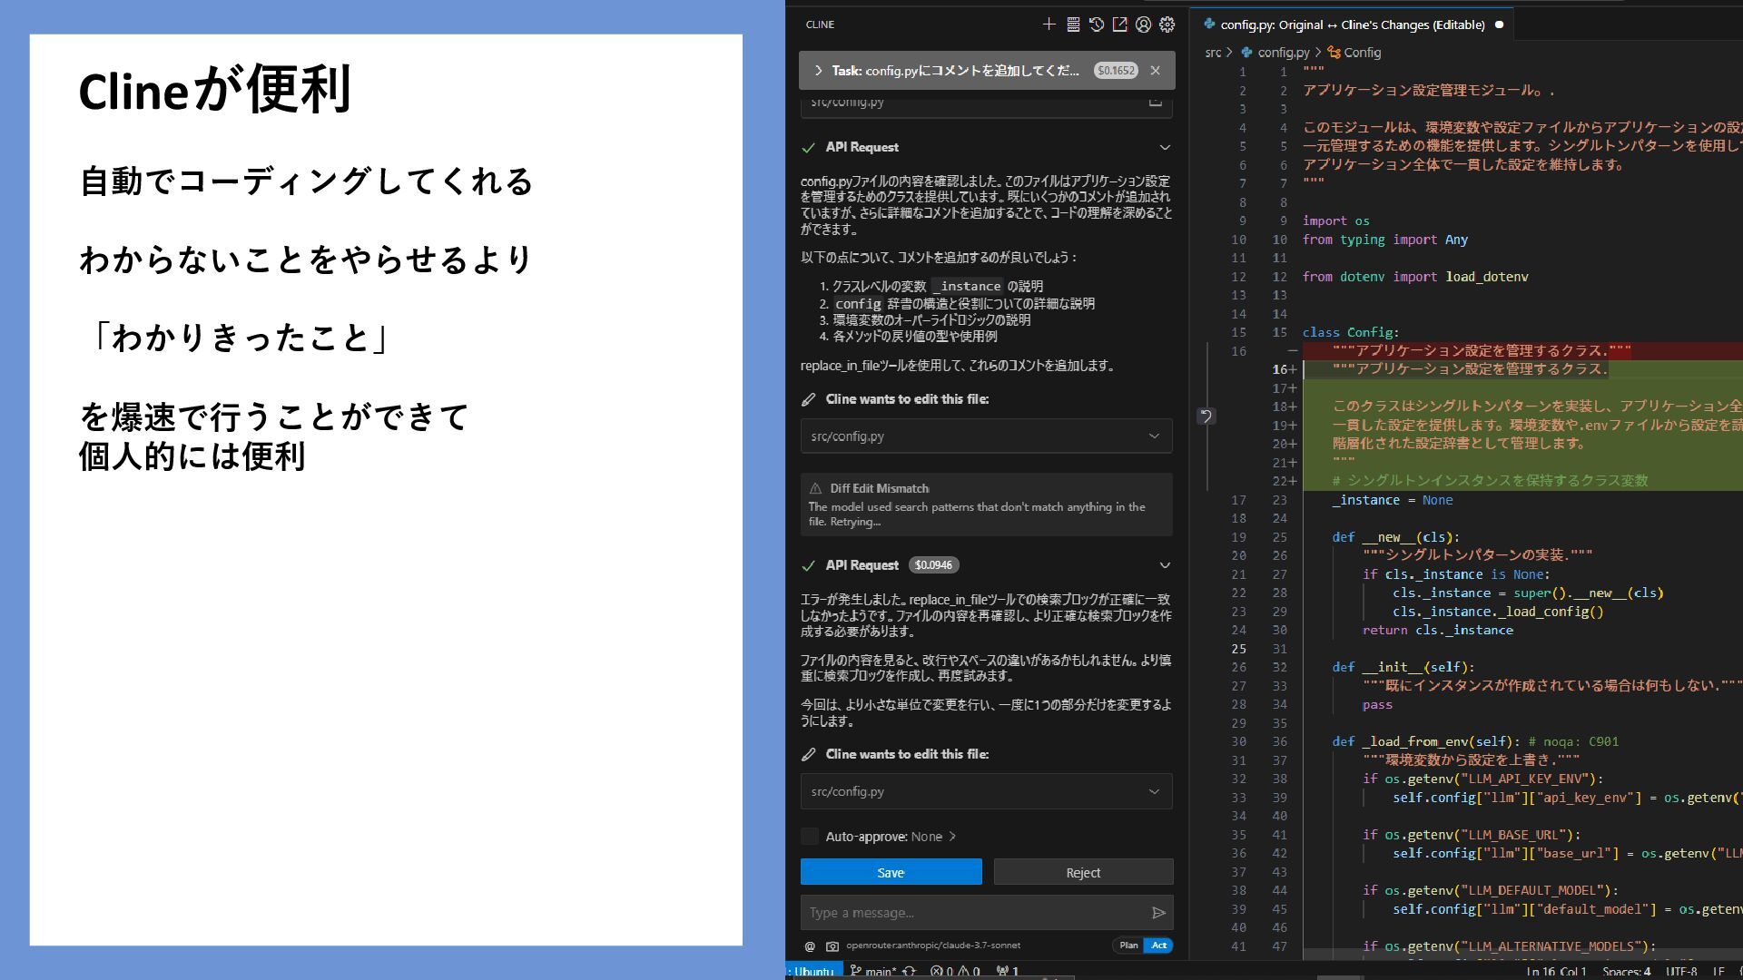Open the openrouter claude-3.7-sonnet model selector
This screenshot has height=980, width=1743.
(933, 946)
